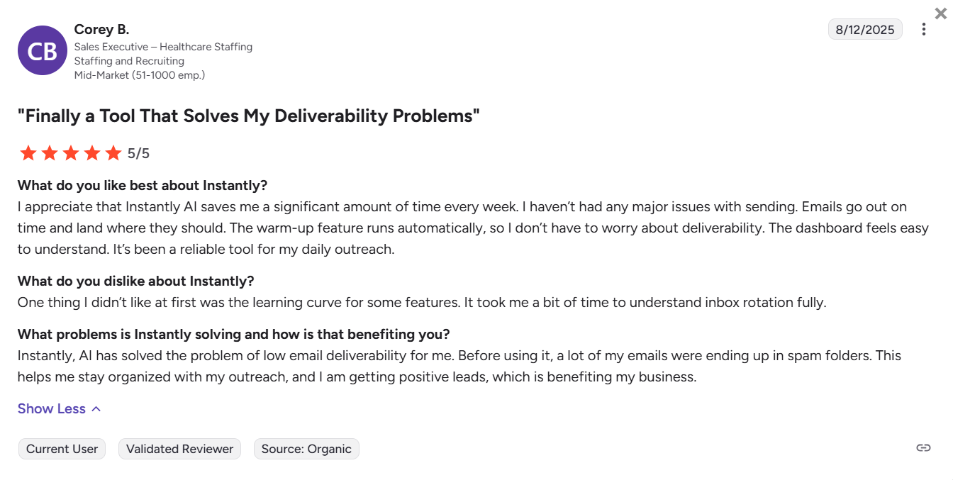The height and width of the screenshot is (480, 953).
Task: Click the Mid-Market company size label
Action: [x=140, y=74]
